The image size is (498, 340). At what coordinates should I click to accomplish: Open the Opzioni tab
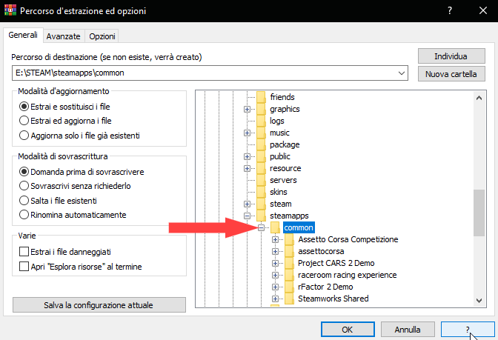(102, 36)
